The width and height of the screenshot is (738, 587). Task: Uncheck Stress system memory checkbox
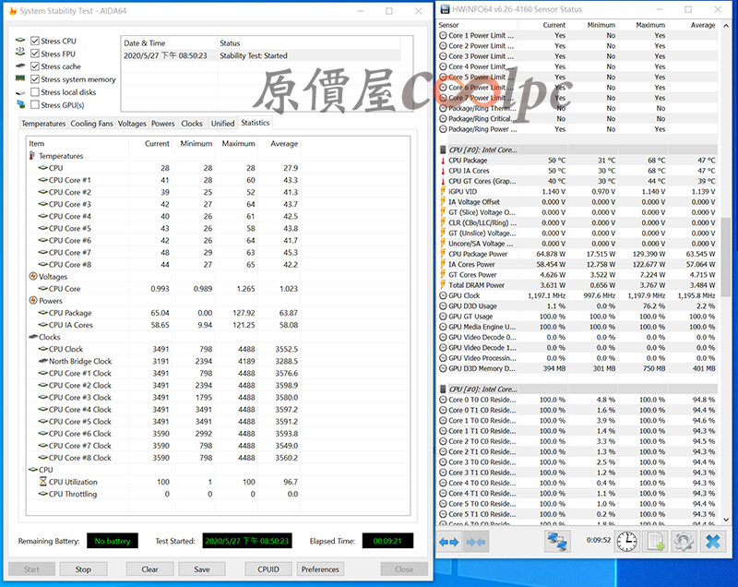[x=35, y=79]
